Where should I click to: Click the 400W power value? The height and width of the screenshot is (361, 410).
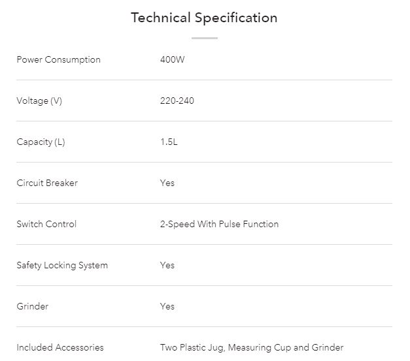click(171, 59)
